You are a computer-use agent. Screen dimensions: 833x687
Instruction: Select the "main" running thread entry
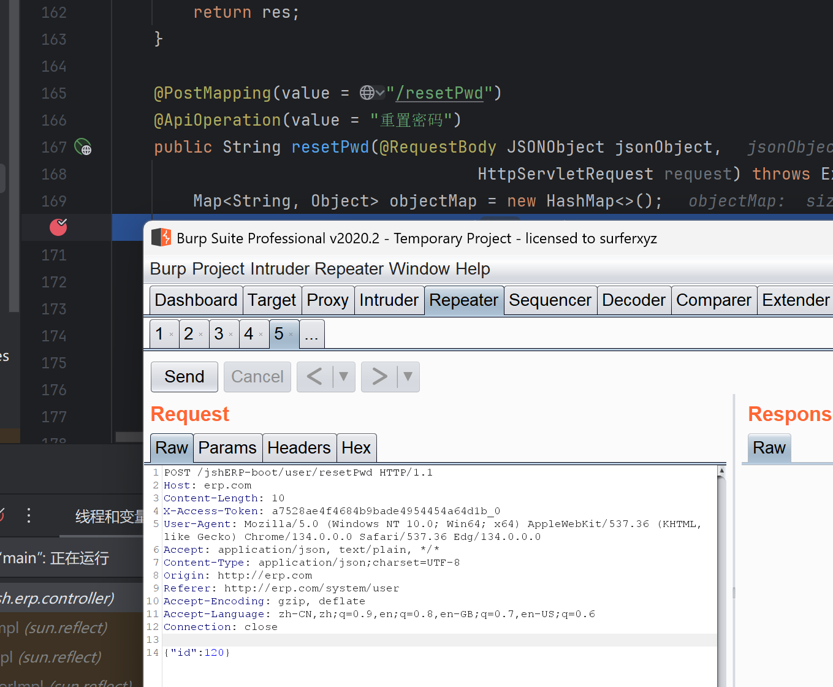[55, 558]
